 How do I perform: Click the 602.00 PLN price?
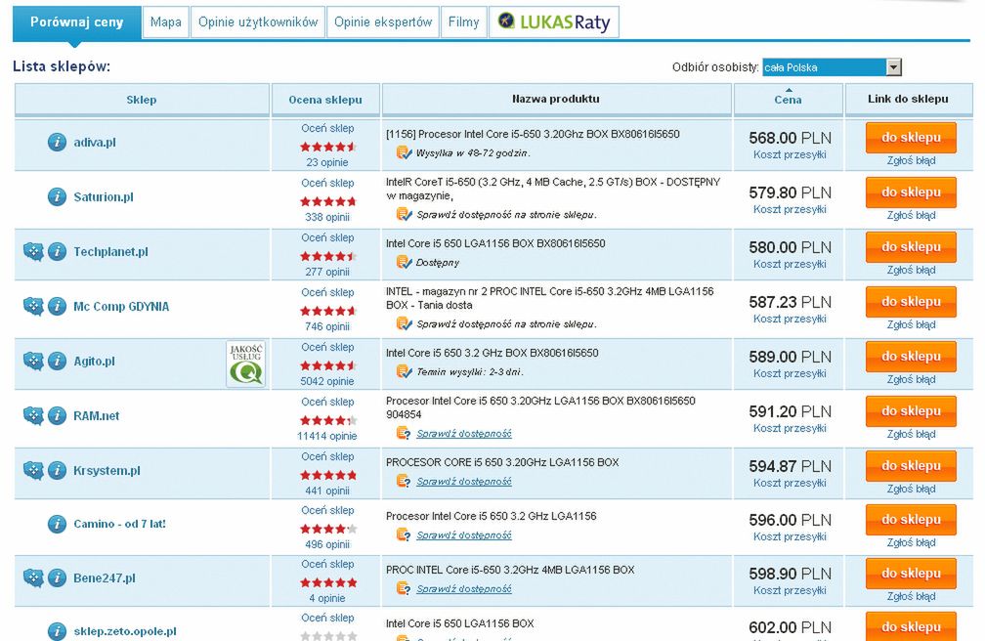790,627
